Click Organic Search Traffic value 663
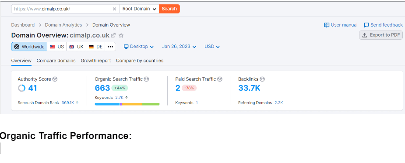 [x=102, y=88]
